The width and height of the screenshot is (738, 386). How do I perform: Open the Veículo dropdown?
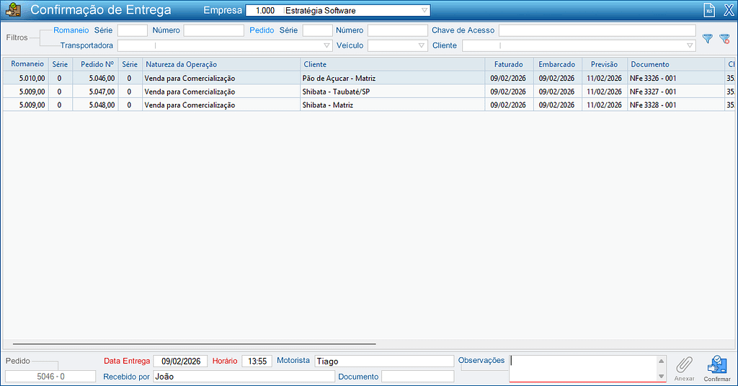[x=421, y=45]
